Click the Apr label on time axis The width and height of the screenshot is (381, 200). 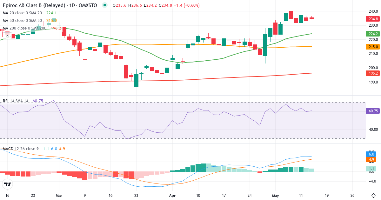[x=172, y=196]
